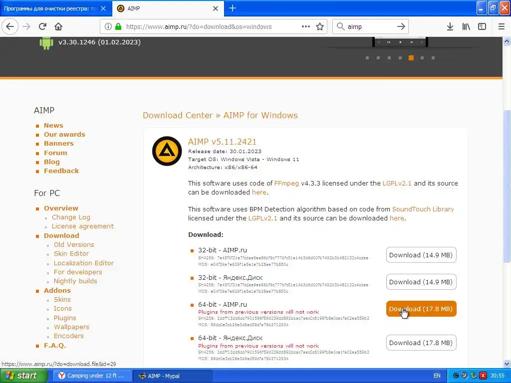Open the hamburger application menu

tap(502, 27)
